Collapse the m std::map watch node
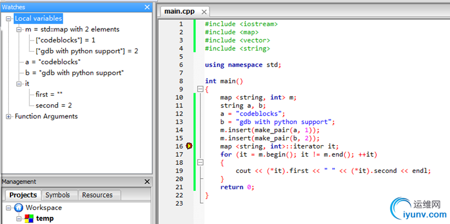The width and height of the screenshot is (450, 224). point(19,30)
